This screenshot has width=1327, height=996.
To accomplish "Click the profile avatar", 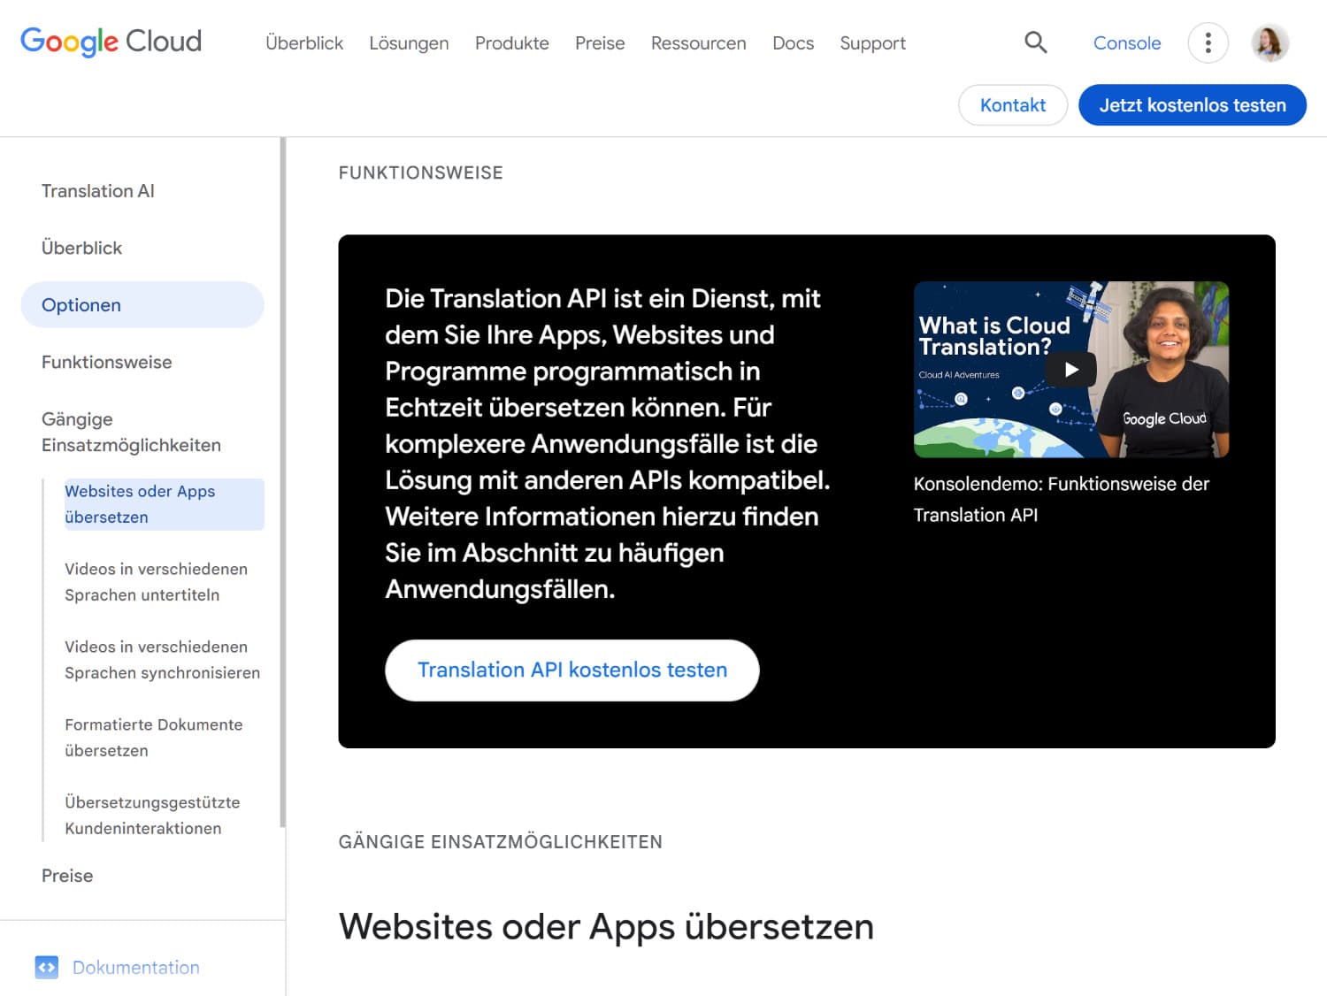I will (x=1270, y=42).
